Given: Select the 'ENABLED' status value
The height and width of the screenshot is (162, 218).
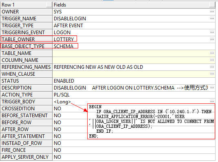Looking at the screenshot, I should click(x=64, y=81).
